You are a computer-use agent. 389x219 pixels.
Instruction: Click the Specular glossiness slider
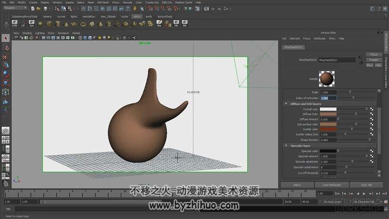[353, 161]
